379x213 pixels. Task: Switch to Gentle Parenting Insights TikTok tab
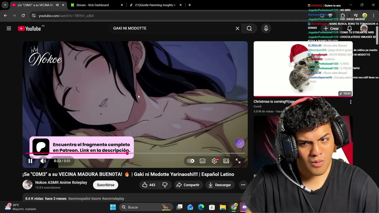pos(156,5)
